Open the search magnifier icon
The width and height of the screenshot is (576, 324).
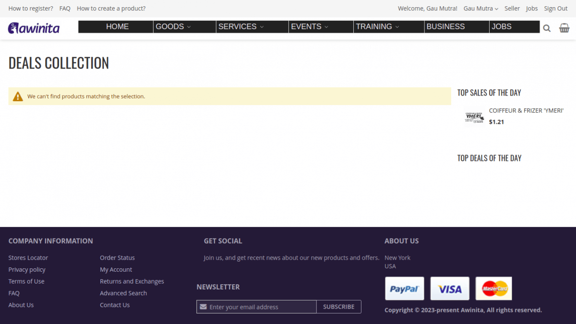(x=547, y=28)
